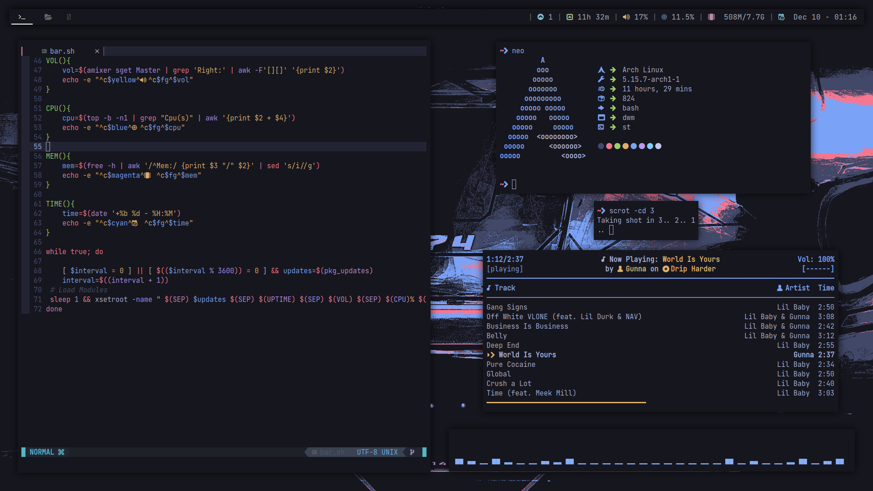Image resolution: width=873 pixels, height=491 pixels.
Task: Close the bar.sh buffer tab
Action: 97,51
